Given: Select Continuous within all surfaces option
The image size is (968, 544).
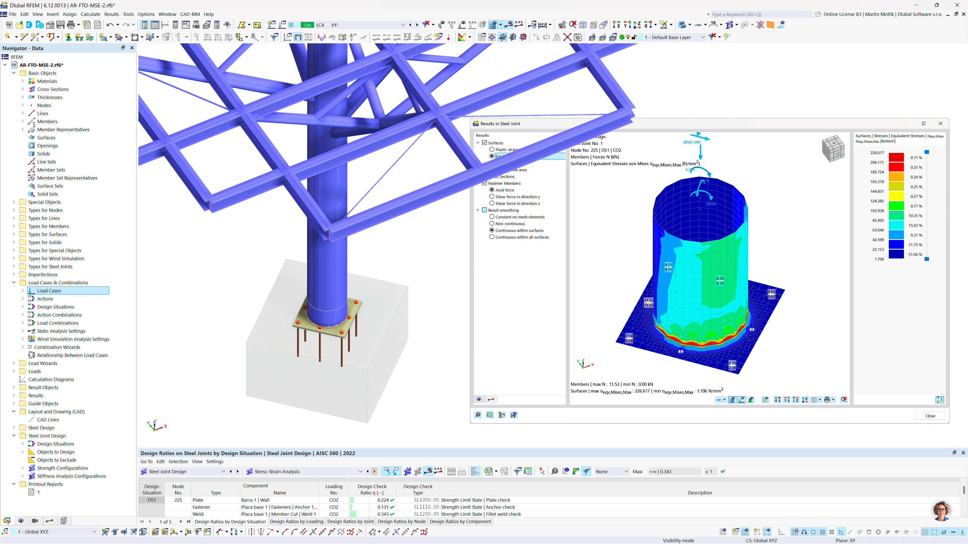Looking at the screenshot, I should pyautogui.click(x=492, y=237).
